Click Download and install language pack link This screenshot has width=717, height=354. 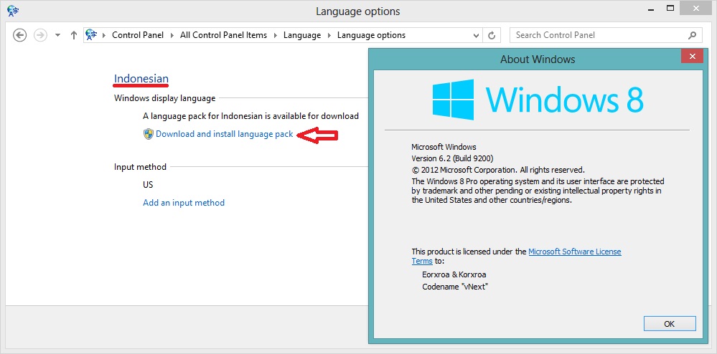pyautogui.click(x=225, y=134)
